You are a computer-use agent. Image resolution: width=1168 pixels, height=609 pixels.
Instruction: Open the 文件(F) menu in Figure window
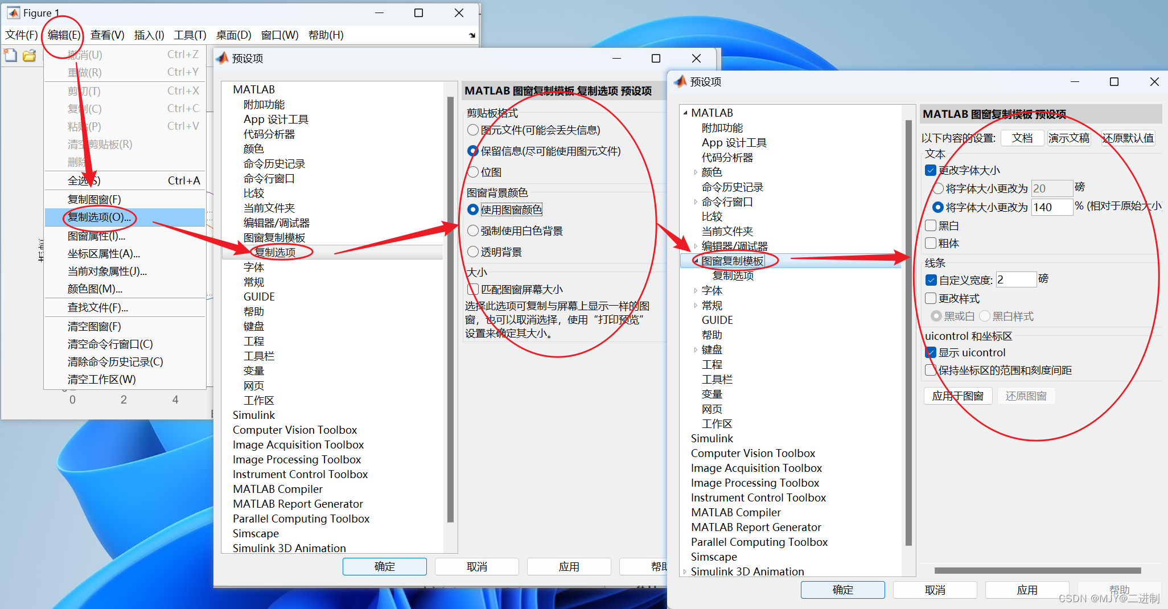pos(22,35)
